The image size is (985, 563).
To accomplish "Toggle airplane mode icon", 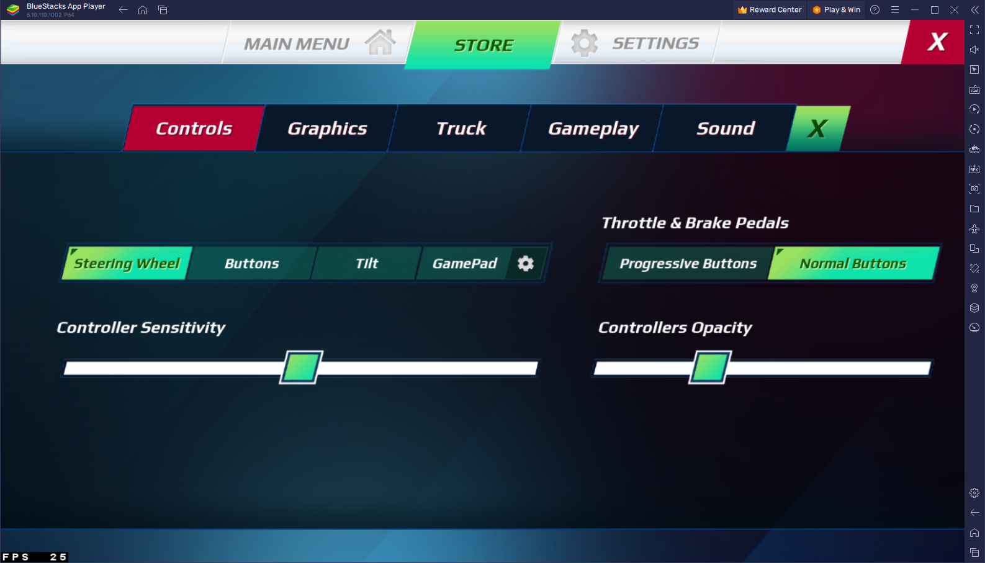I will pyautogui.click(x=974, y=228).
